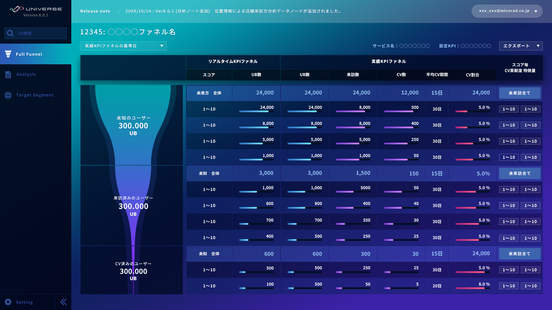This screenshot has height=310, width=552.
Task: Open the Target Segment menu item
Action: 34,95
